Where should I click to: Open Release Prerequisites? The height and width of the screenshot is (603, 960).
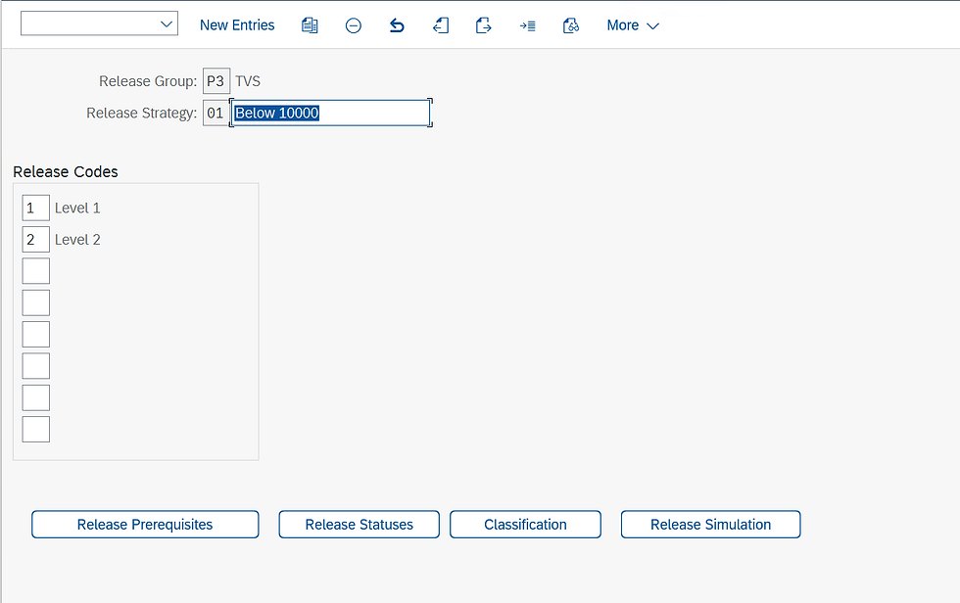[145, 525]
